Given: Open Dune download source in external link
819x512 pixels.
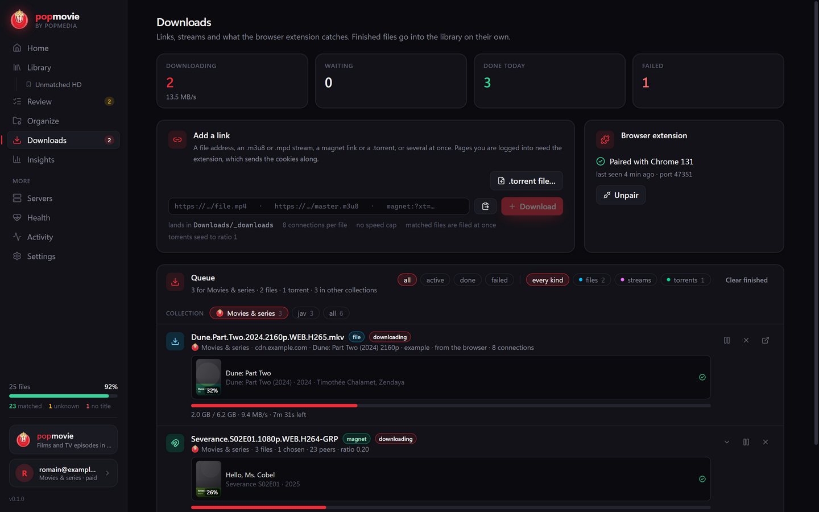Looking at the screenshot, I should 766,340.
